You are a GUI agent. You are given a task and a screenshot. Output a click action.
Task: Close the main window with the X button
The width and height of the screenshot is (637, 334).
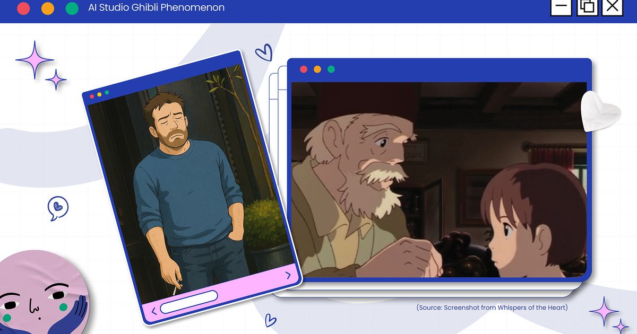(613, 7)
